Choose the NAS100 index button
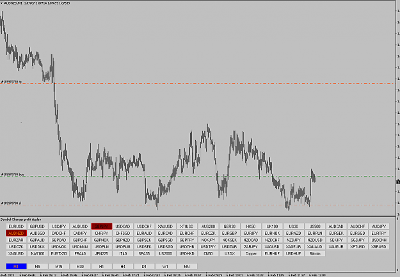400x277 pixels. click(x=37, y=253)
